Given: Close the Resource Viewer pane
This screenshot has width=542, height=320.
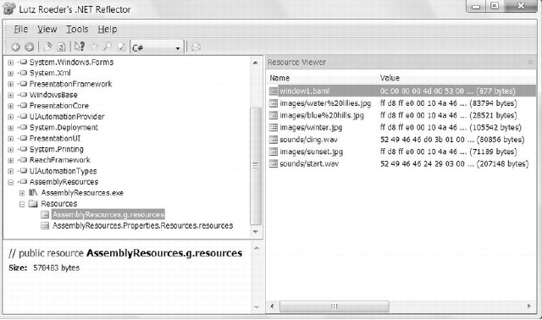Looking at the screenshot, I should point(531,62).
